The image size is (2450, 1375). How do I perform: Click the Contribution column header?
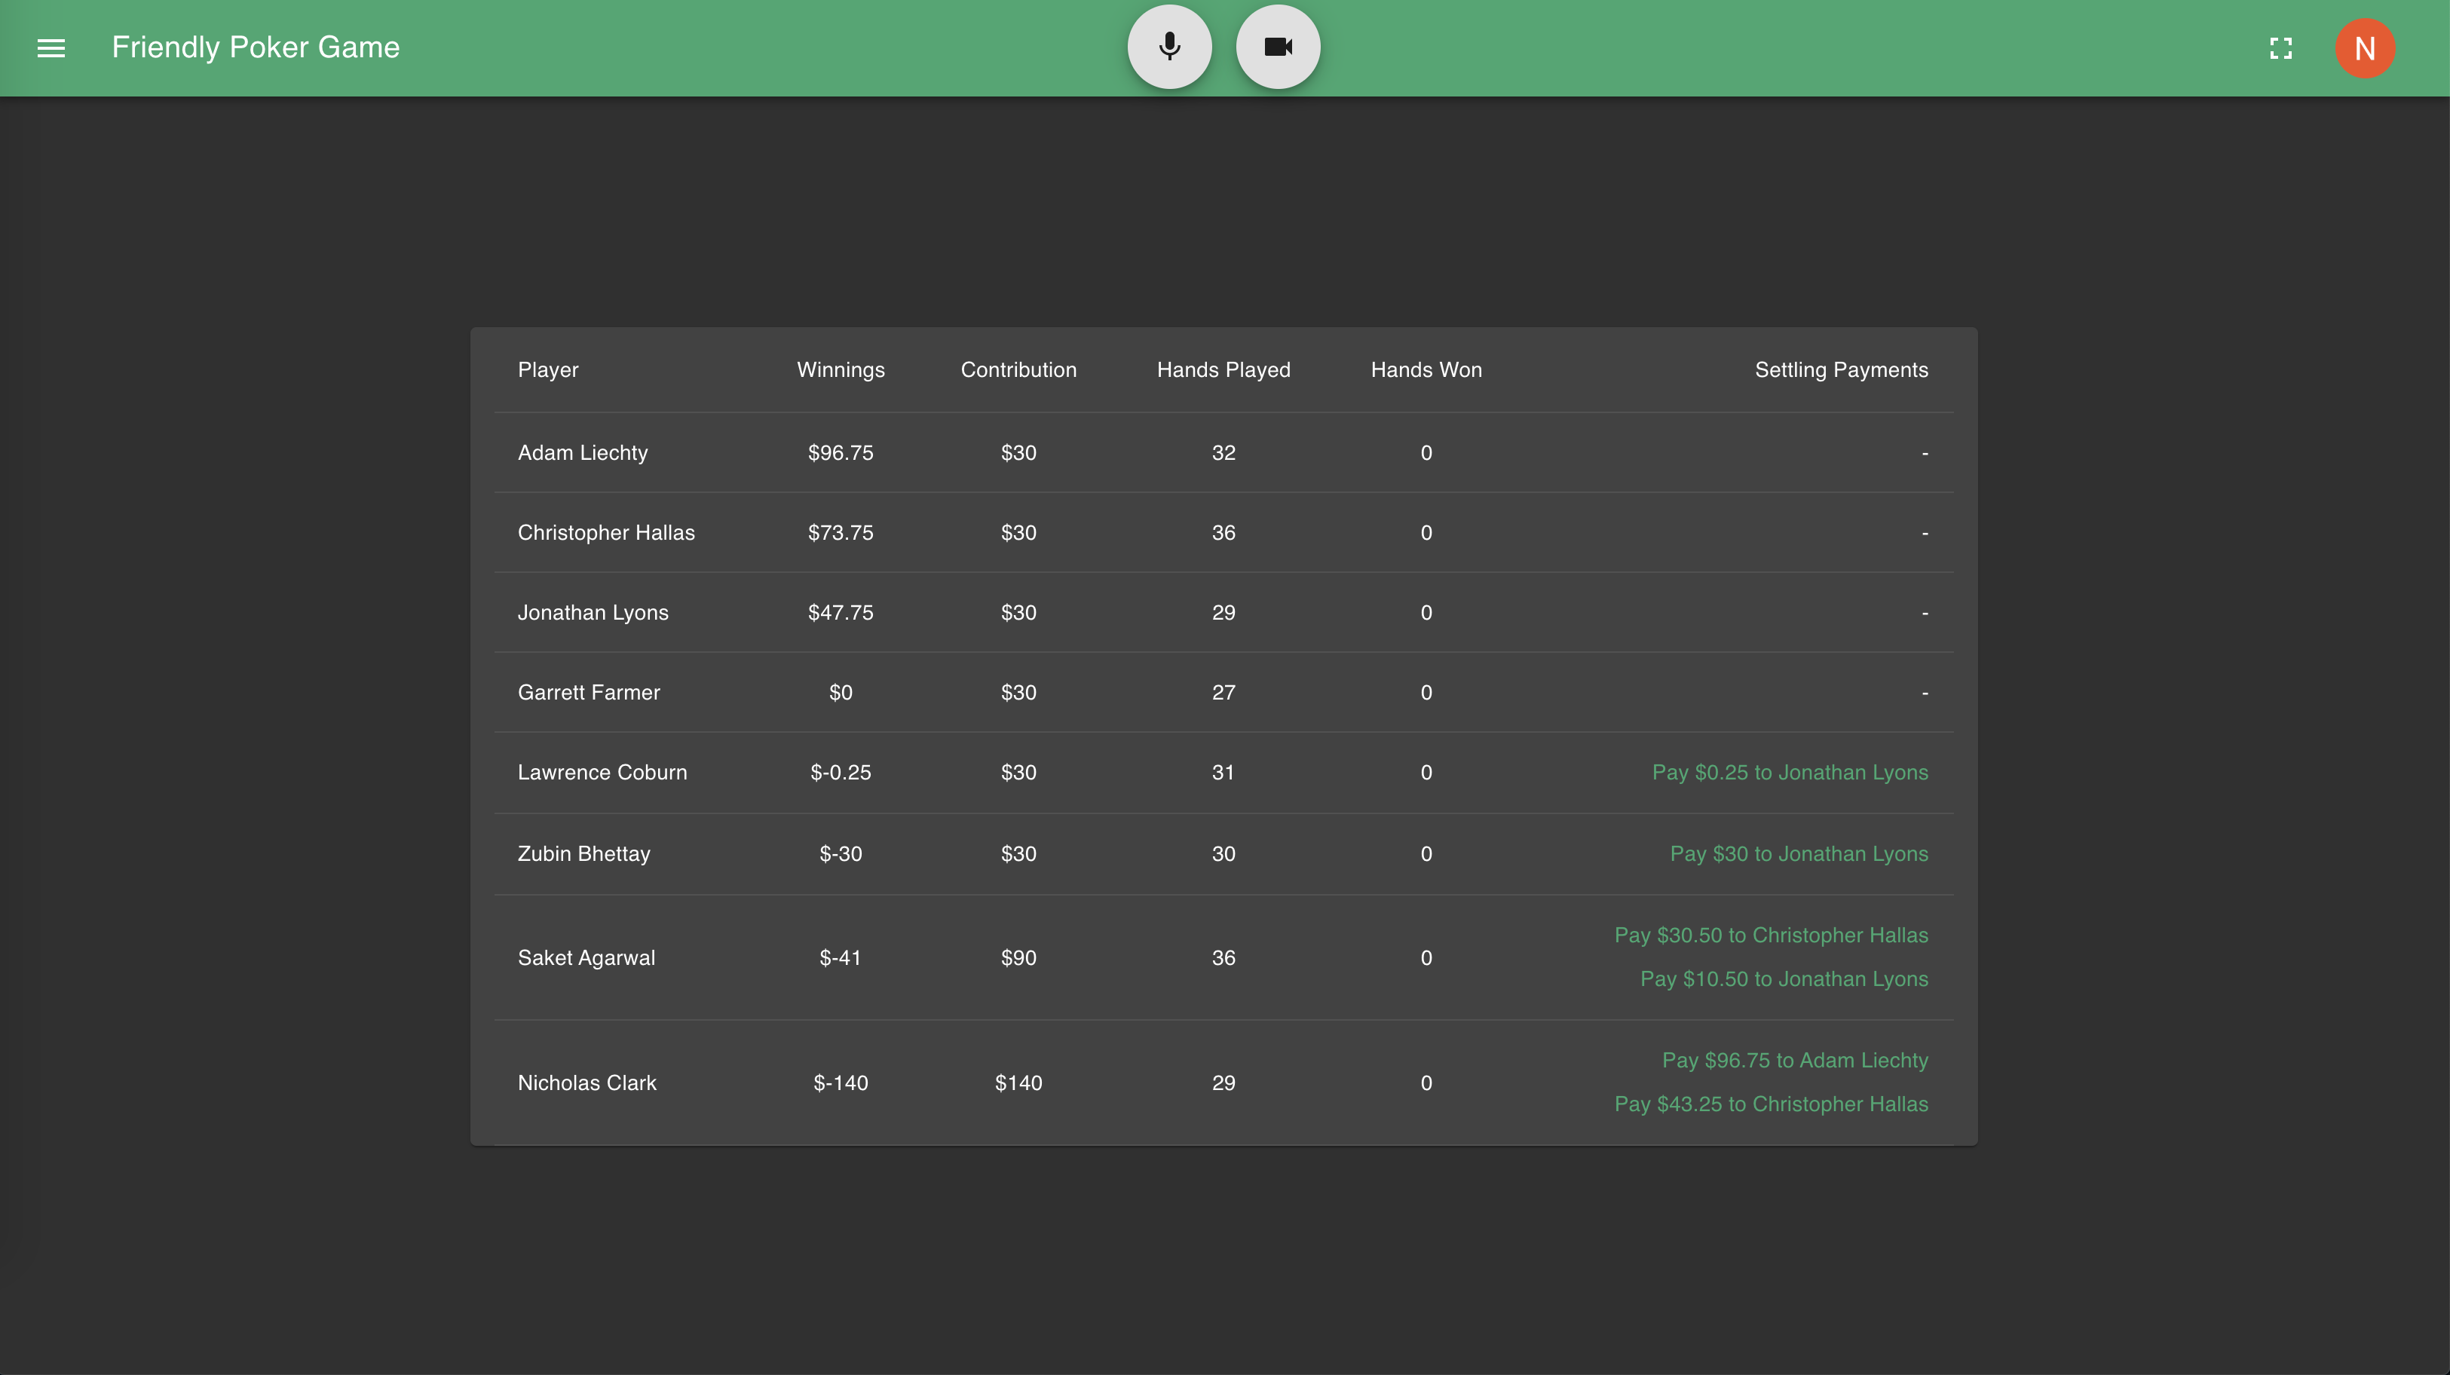[1018, 370]
